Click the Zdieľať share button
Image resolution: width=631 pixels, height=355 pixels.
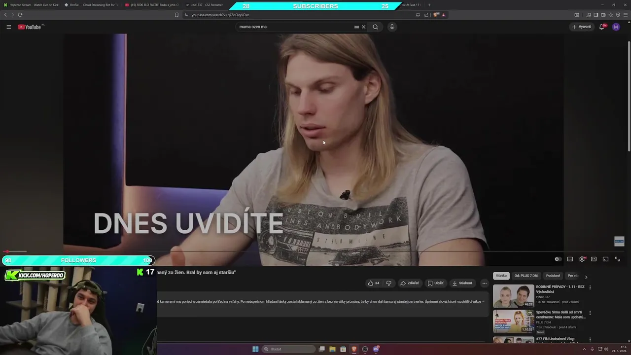(410, 283)
